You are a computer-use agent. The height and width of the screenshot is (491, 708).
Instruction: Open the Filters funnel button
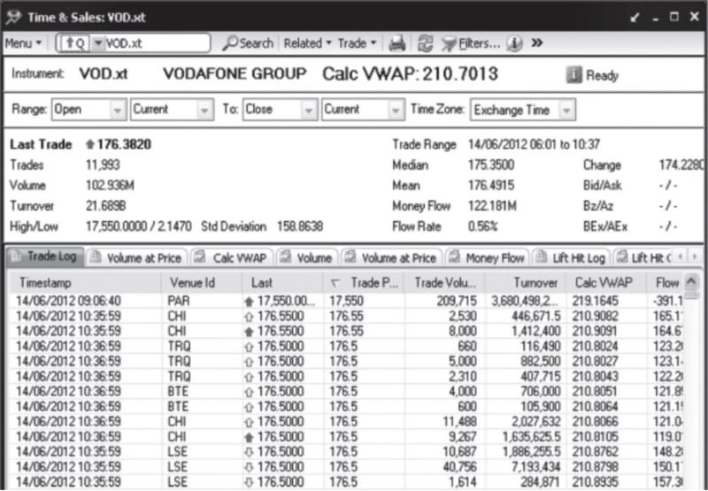click(471, 43)
